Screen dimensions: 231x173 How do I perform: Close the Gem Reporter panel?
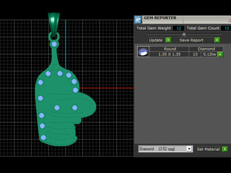click(x=230, y=19)
